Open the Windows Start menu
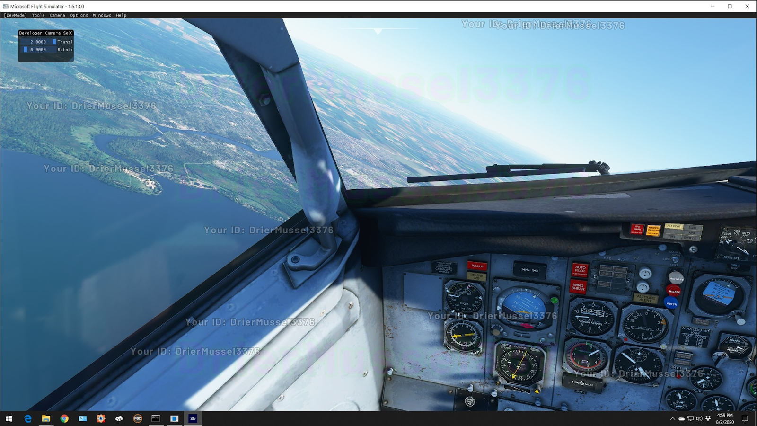 (9, 418)
